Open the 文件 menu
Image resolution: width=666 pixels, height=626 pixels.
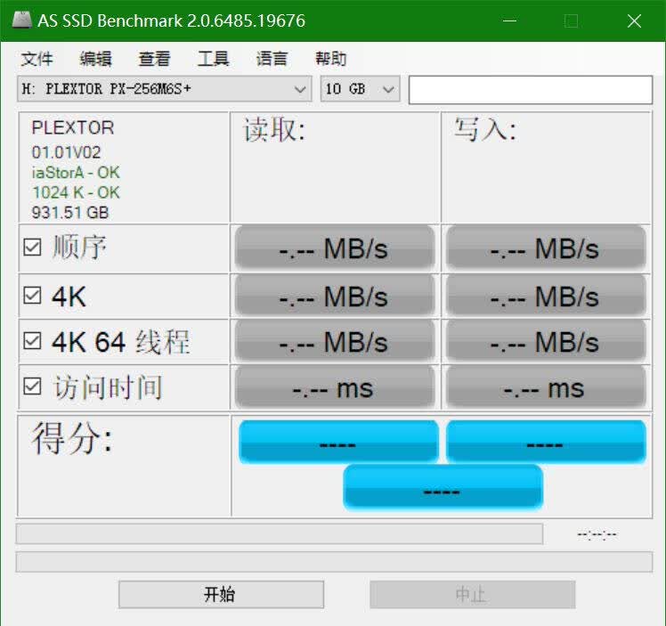point(37,59)
